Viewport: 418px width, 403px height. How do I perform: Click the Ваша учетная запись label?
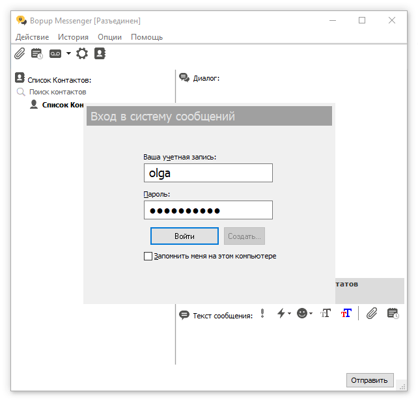(180, 157)
